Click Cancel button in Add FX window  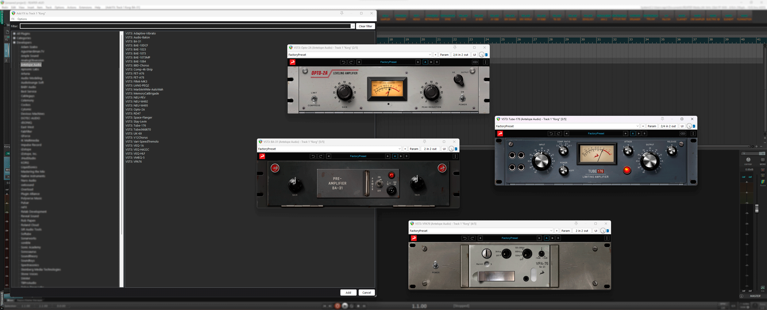coord(367,293)
